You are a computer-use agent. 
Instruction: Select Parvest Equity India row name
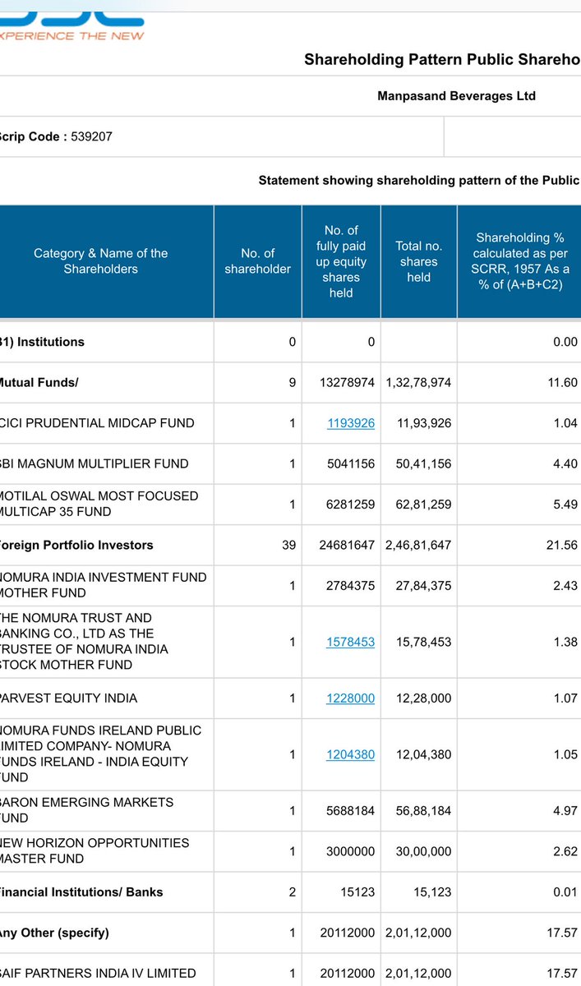(x=69, y=698)
